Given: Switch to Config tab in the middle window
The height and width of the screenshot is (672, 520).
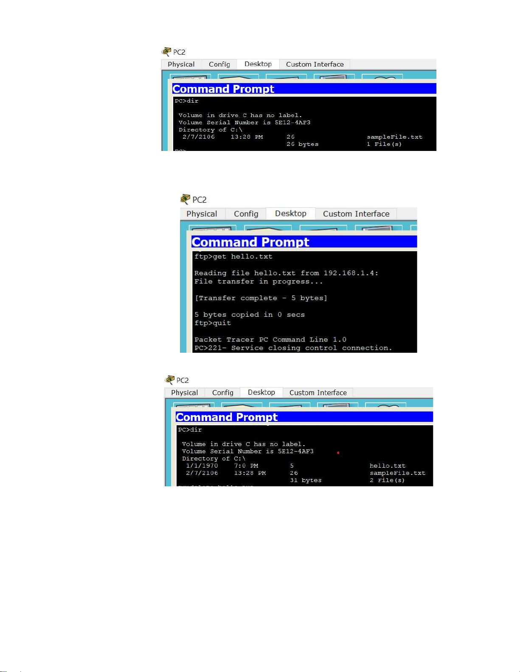Looking at the screenshot, I should (246, 214).
